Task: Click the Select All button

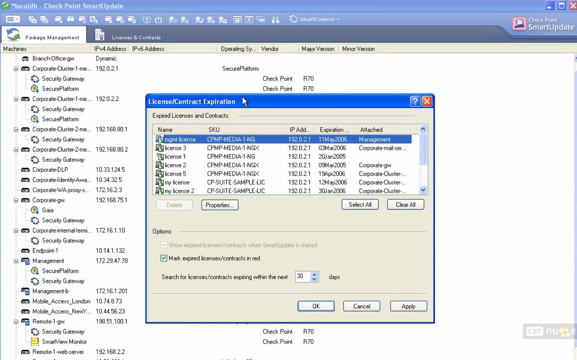Action: point(360,205)
